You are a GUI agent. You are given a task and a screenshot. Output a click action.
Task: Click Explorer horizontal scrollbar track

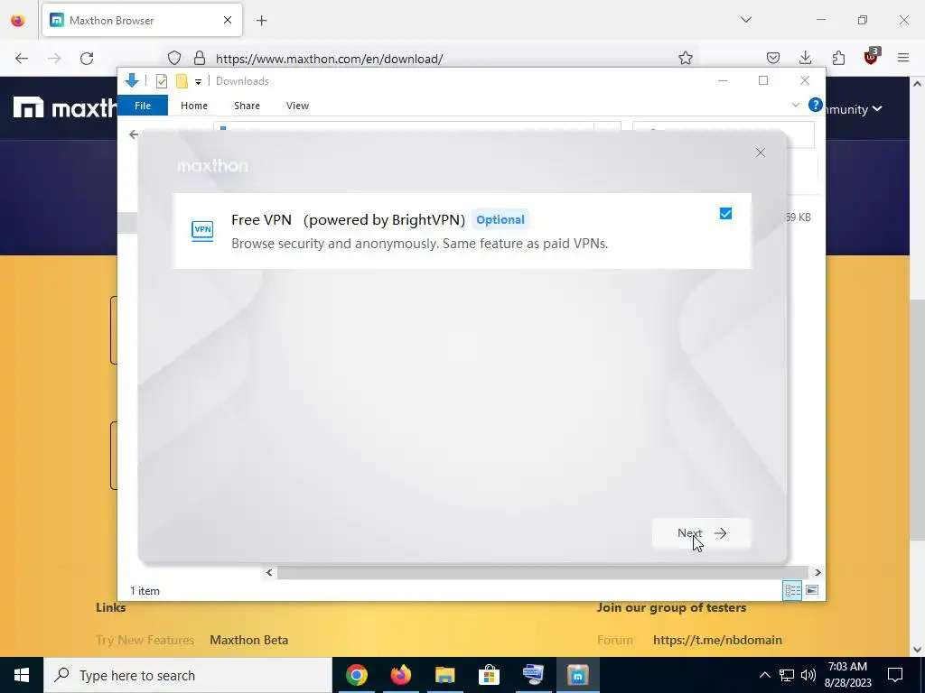542,572
